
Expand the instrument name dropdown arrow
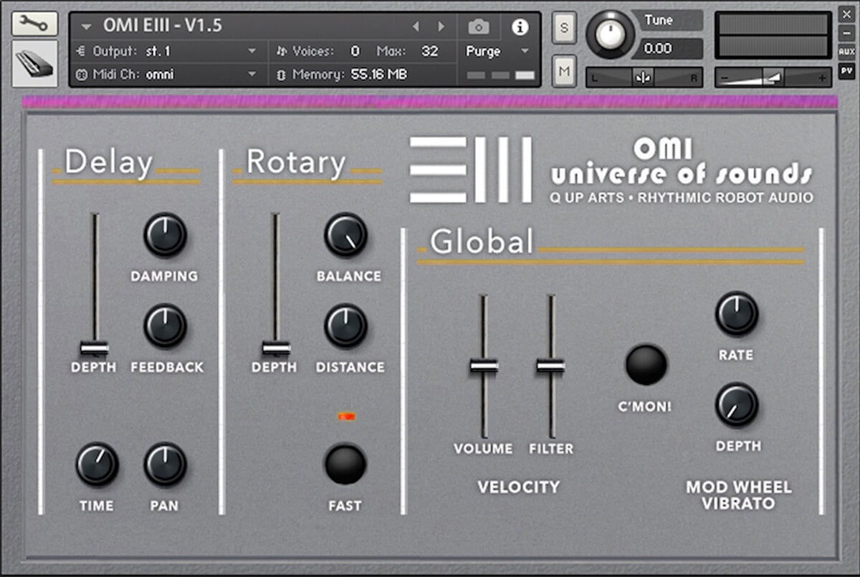pos(86,27)
